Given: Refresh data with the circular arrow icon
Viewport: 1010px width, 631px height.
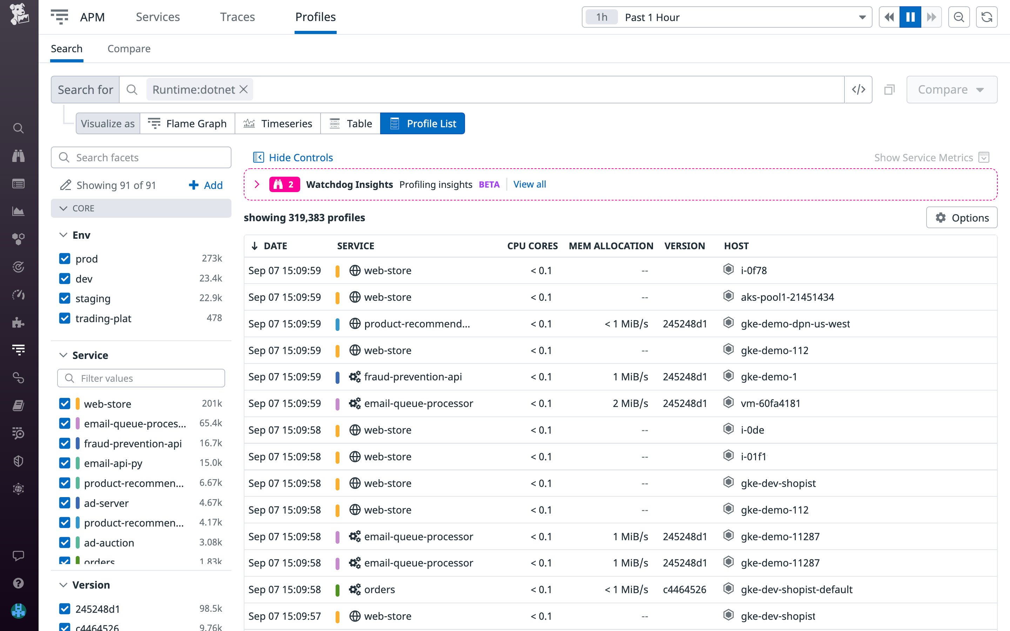Looking at the screenshot, I should point(987,17).
